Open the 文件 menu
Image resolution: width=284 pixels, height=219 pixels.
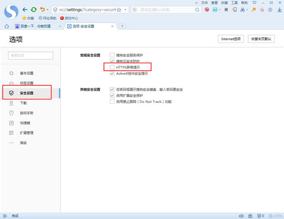click(204, 3)
